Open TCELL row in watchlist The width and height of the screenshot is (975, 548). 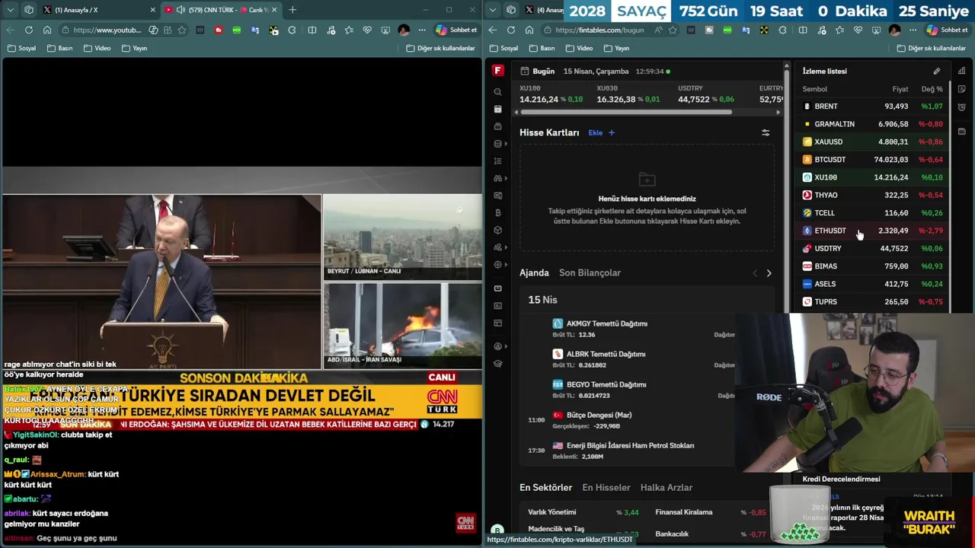pyautogui.click(x=871, y=213)
